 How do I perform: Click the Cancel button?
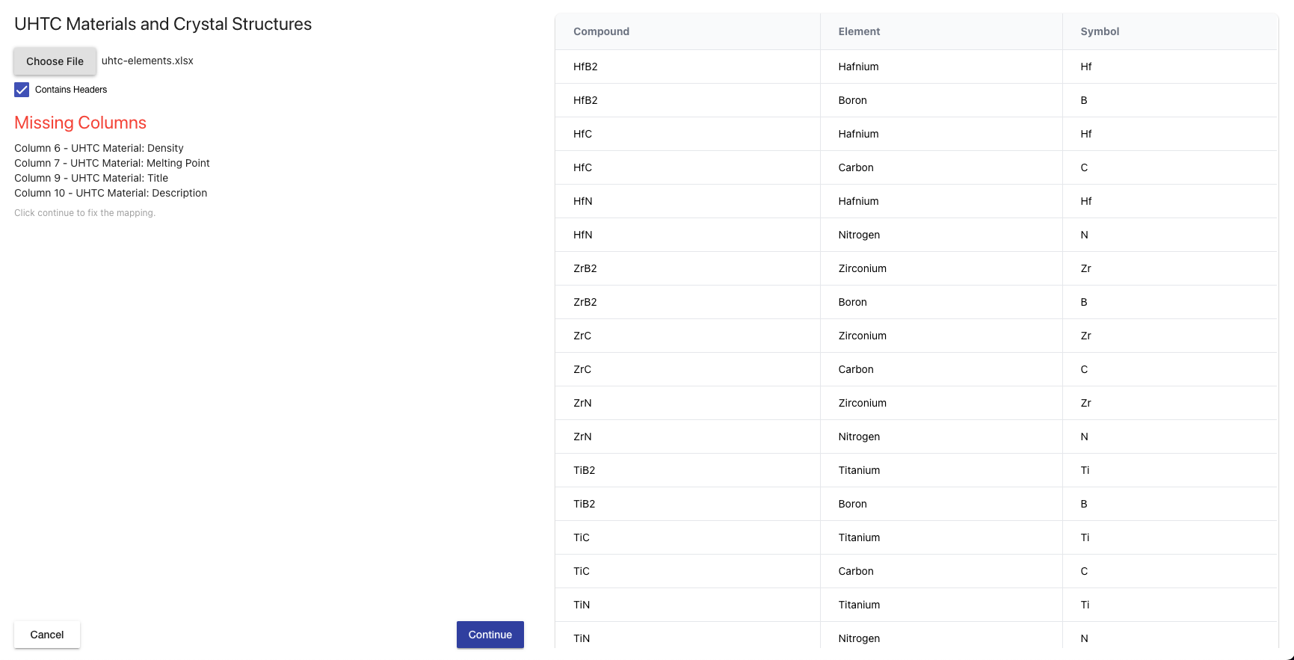click(46, 634)
